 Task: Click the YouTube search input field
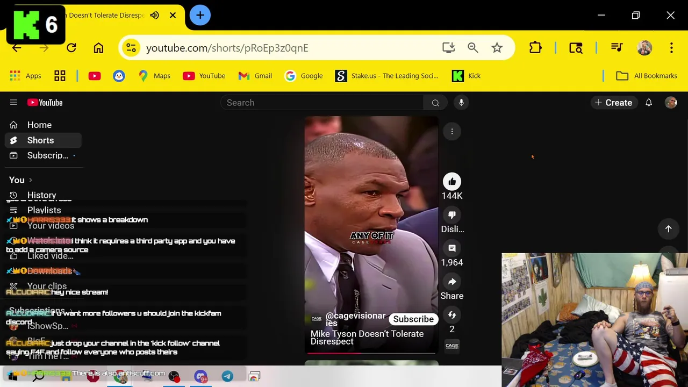coord(322,103)
